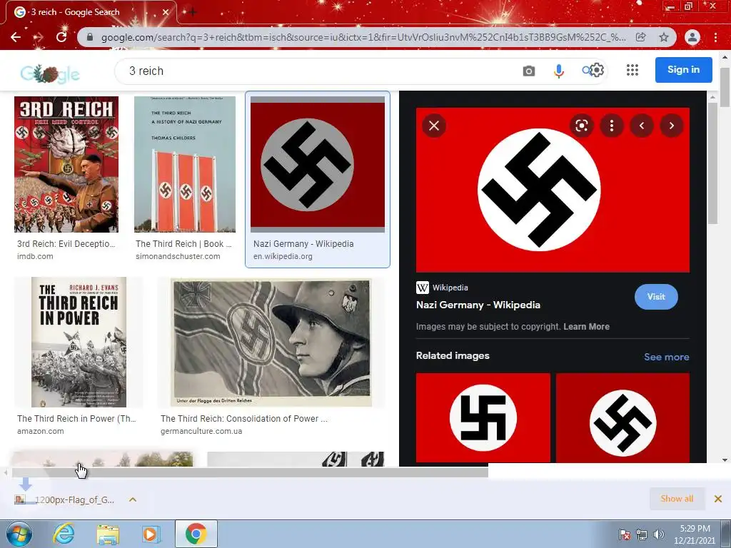The width and height of the screenshot is (731, 548).
Task: Click See more related images
Action: pyautogui.click(x=666, y=357)
